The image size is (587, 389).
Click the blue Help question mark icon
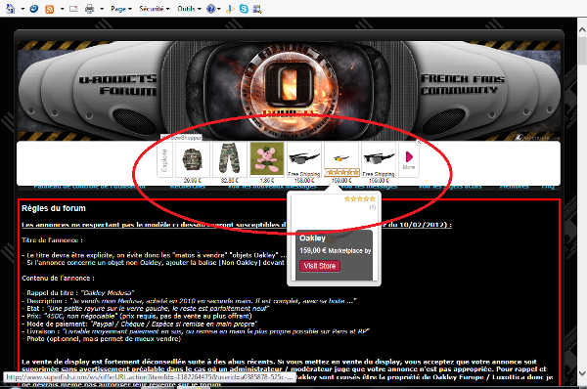click(x=211, y=9)
